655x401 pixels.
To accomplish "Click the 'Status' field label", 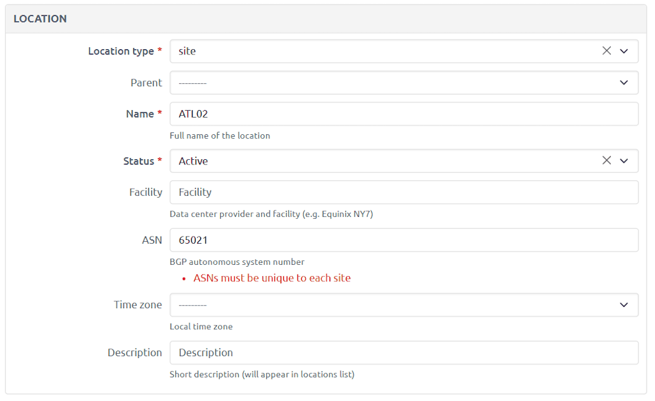I will coord(139,161).
